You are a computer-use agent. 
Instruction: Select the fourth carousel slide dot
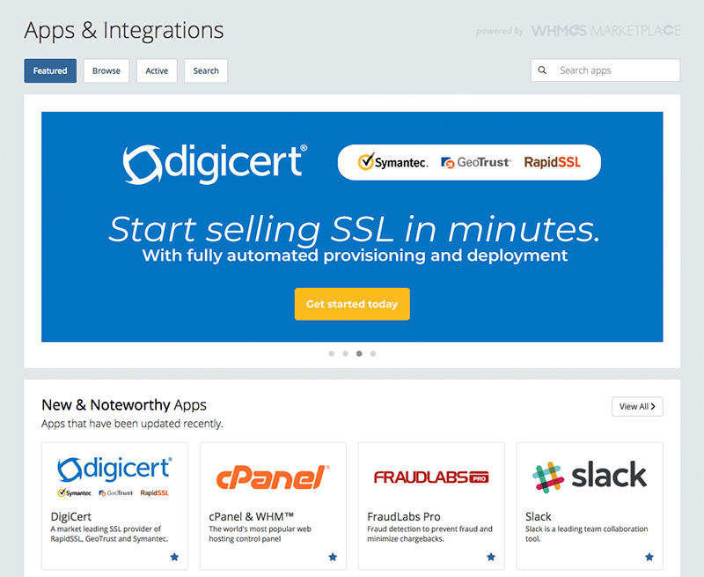[373, 353]
